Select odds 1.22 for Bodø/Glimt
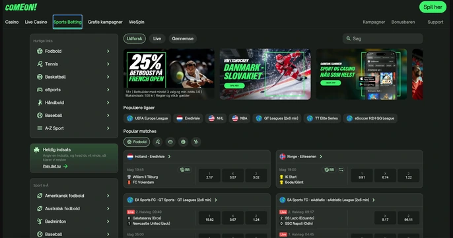This screenshot has height=238, width=453. click(409, 176)
